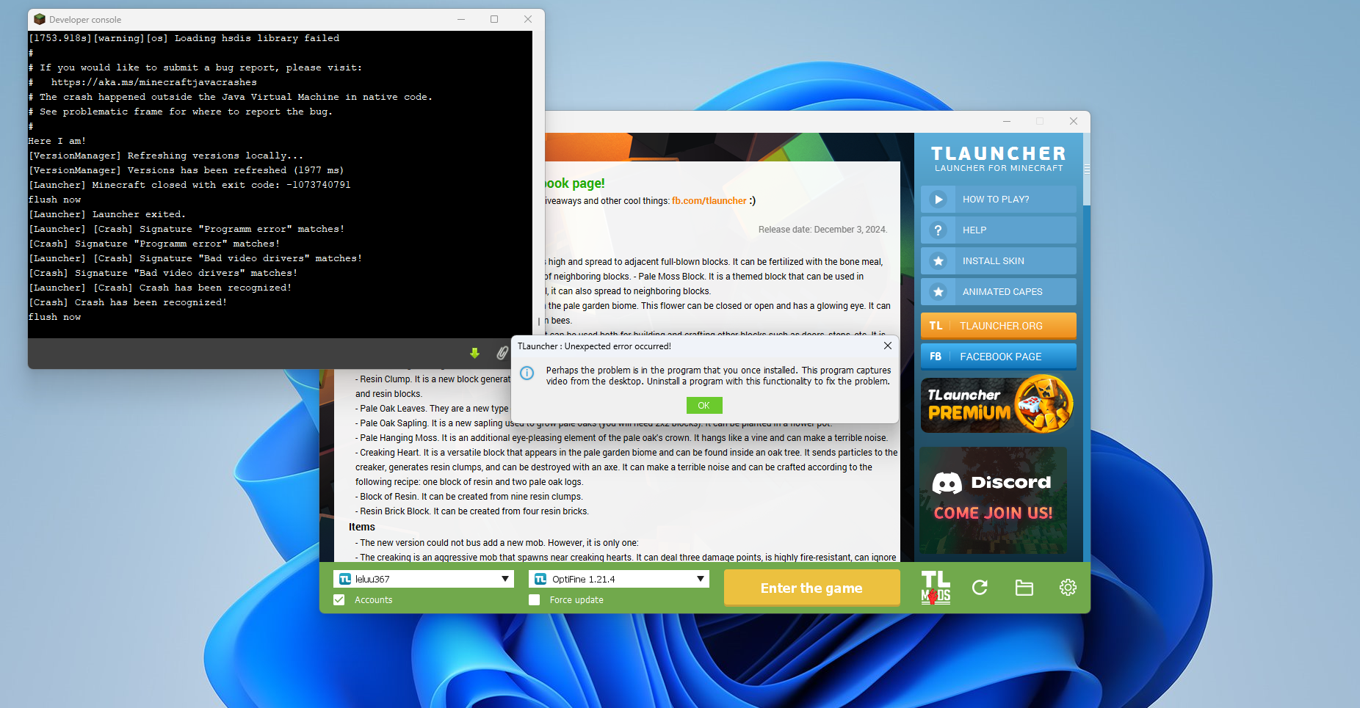The height and width of the screenshot is (708, 1360).
Task: Open TL Mods icon in launcher bar
Action: (936, 588)
